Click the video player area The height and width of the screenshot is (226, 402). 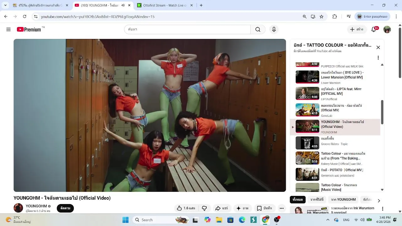pyautogui.click(x=150, y=115)
